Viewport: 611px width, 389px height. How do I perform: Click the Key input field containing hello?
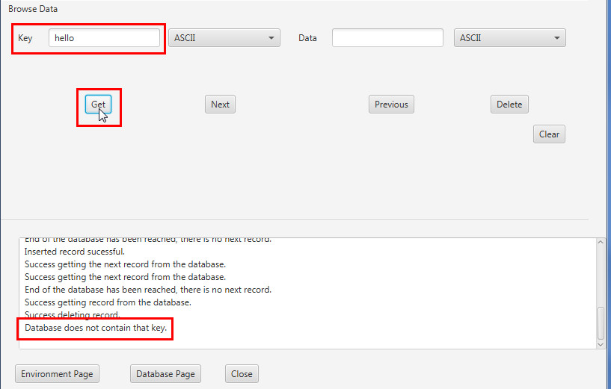tap(104, 38)
